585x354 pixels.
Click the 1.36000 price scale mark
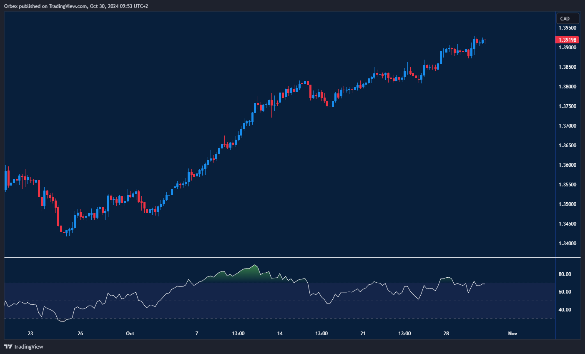tap(567, 165)
